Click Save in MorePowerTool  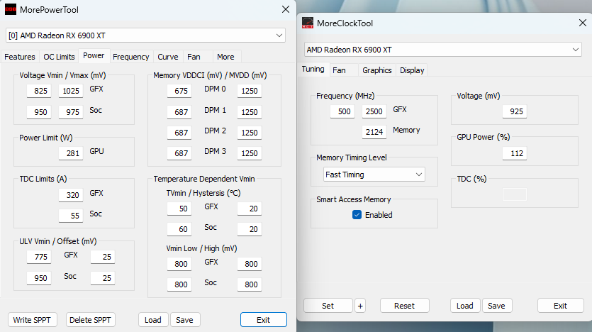point(184,320)
